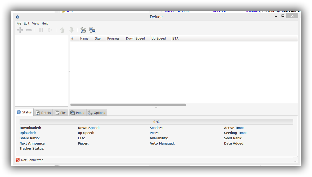The image size is (312, 177).
Task: Sort by the # column header
Action: coord(75,39)
